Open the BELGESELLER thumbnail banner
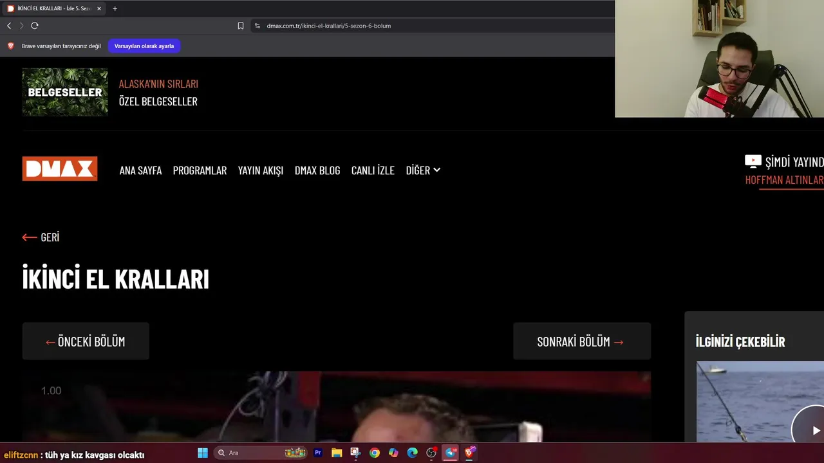This screenshot has width=824, height=463. tap(65, 92)
